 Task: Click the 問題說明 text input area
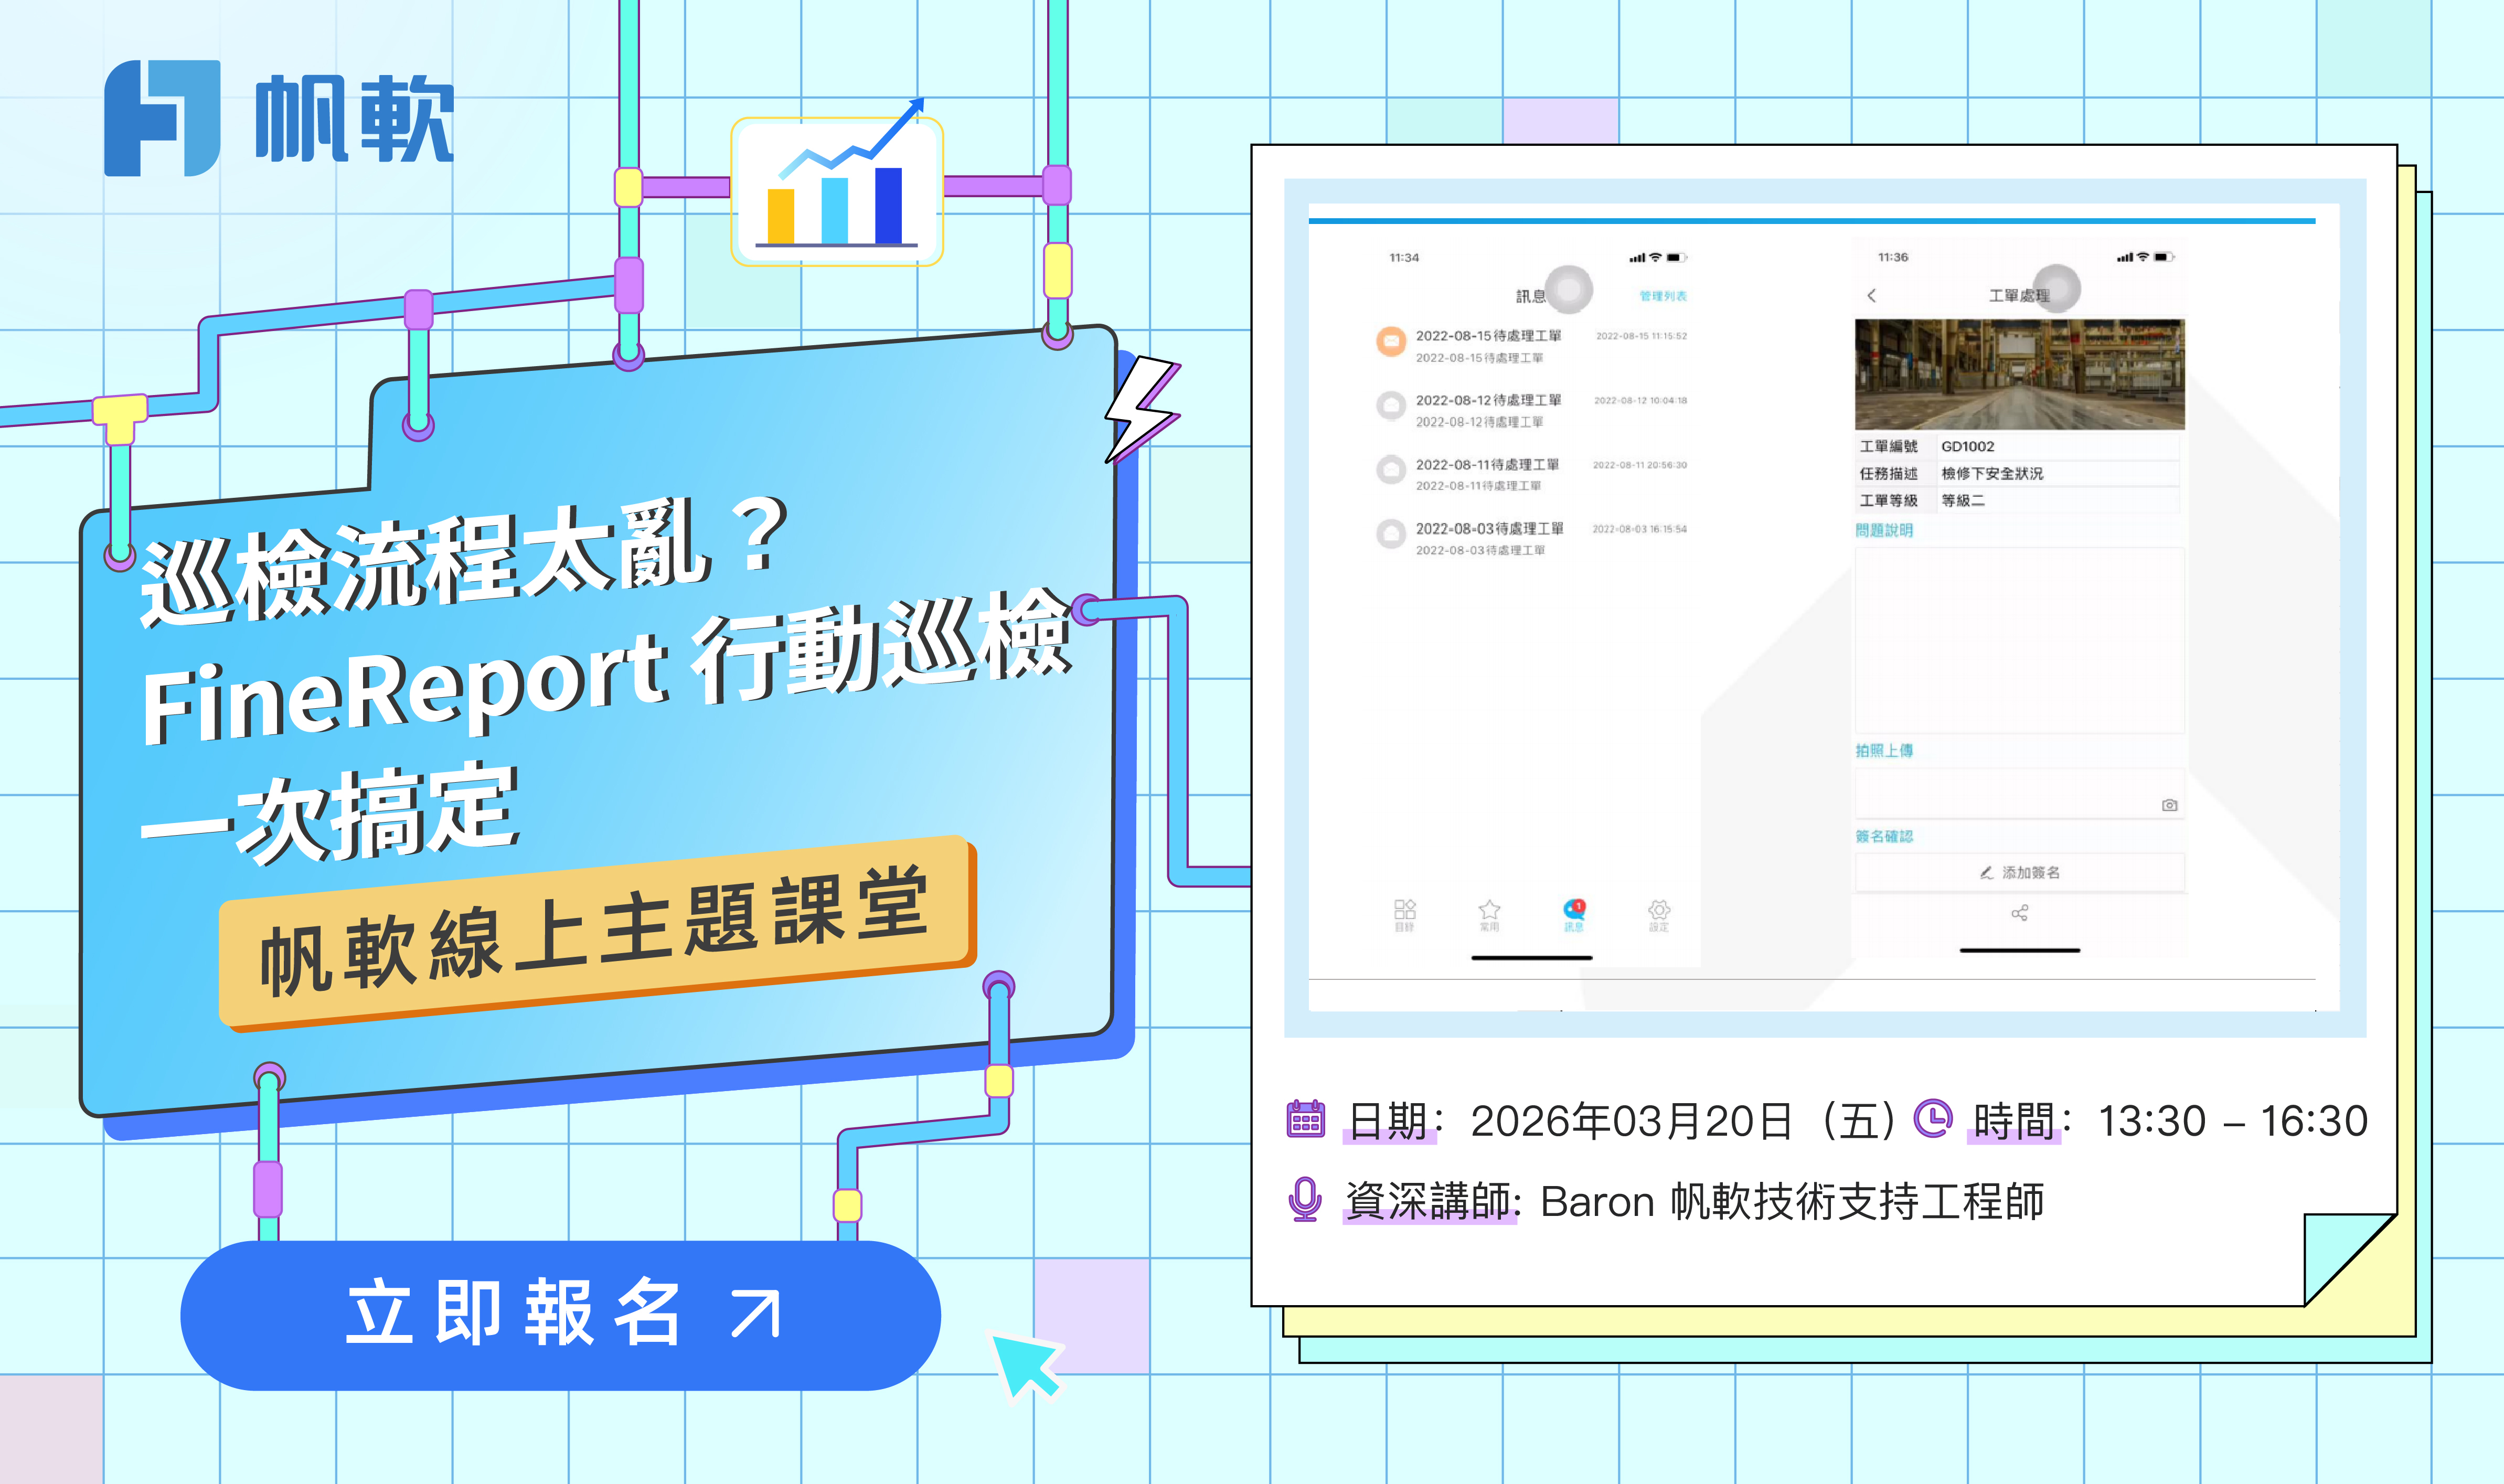(2019, 640)
